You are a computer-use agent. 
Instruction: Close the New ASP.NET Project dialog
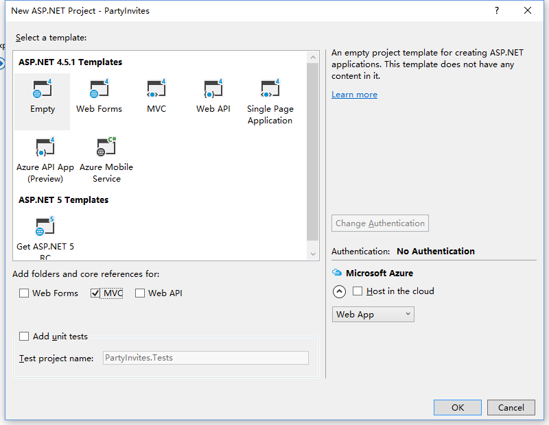pyautogui.click(x=528, y=10)
